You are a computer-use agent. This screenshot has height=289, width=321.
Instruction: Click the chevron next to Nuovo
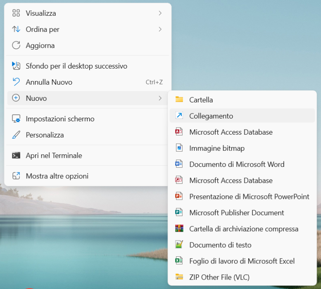(160, 98)
